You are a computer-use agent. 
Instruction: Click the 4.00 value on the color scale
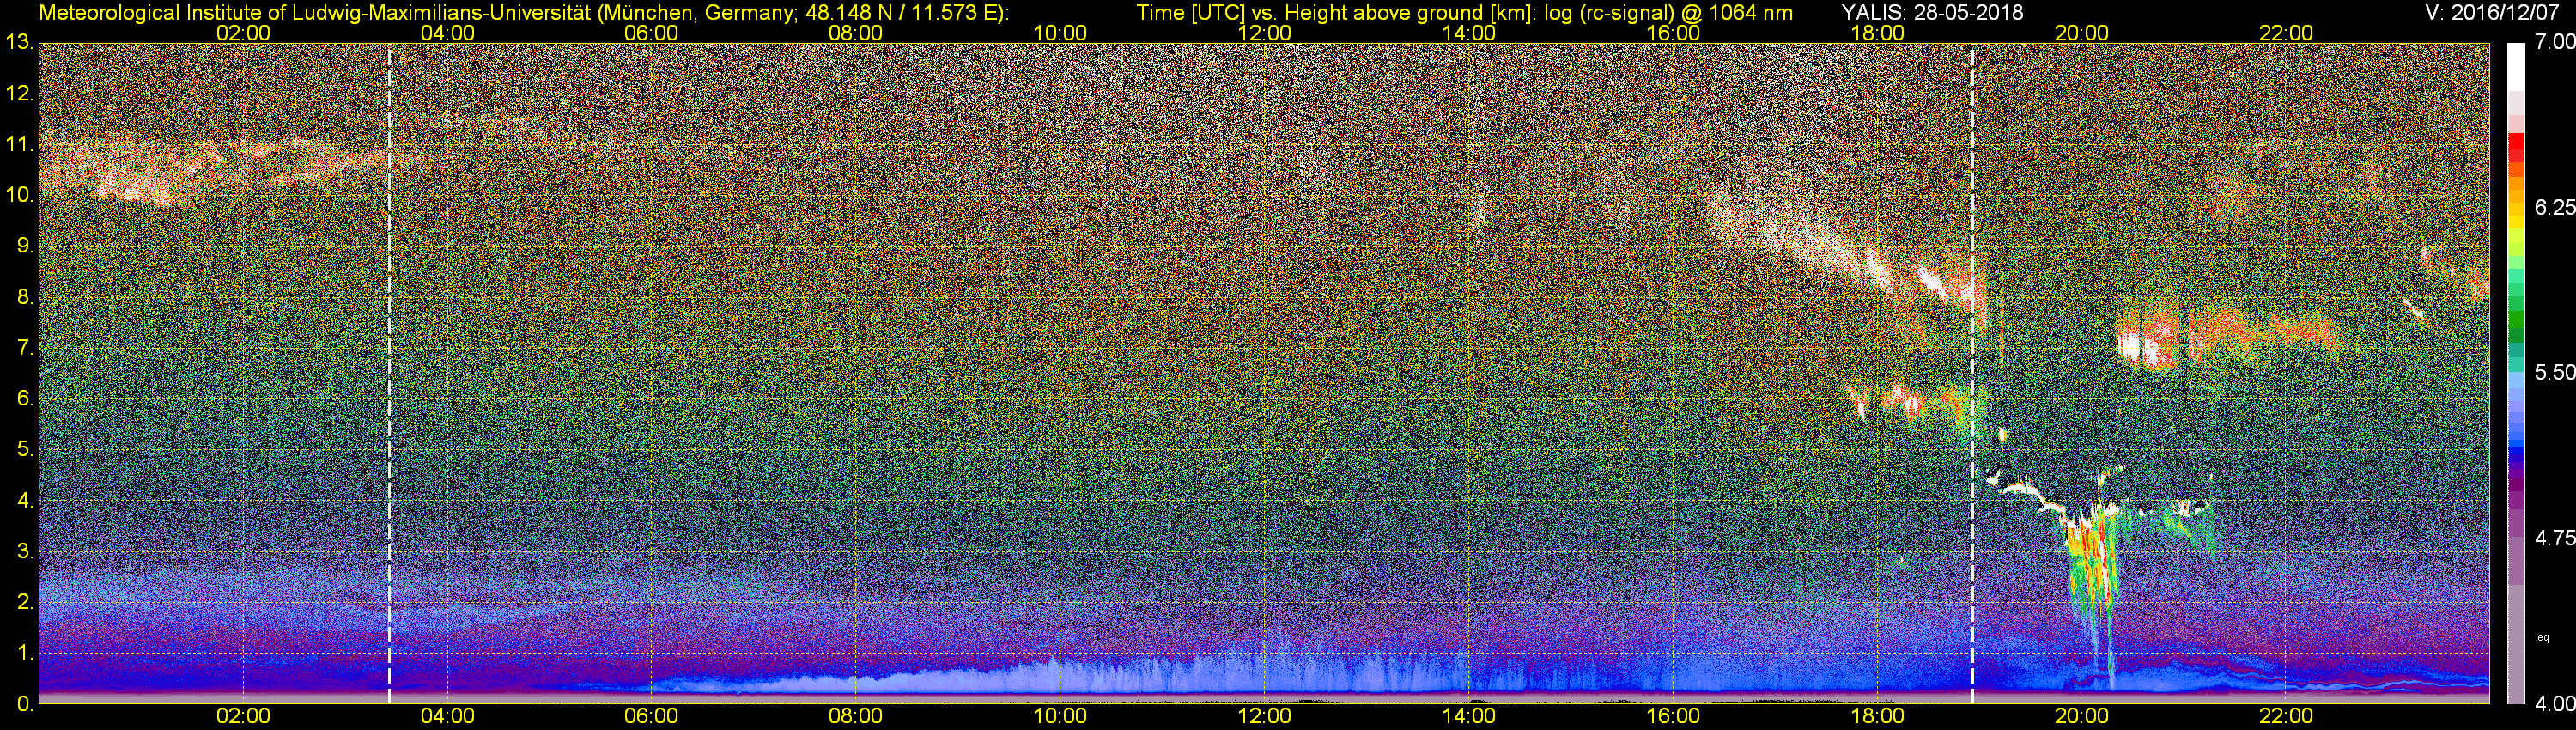coord(2554,703)
